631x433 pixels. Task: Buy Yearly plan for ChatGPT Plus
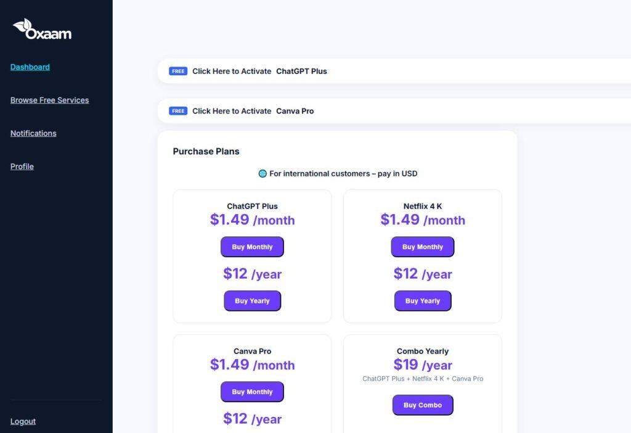(x=252, y=301)
